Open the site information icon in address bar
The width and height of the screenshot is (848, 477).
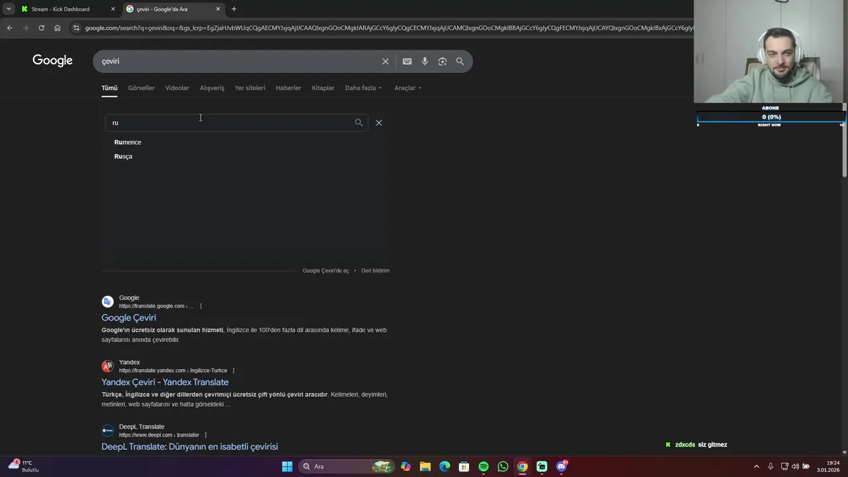pos(76,28)
